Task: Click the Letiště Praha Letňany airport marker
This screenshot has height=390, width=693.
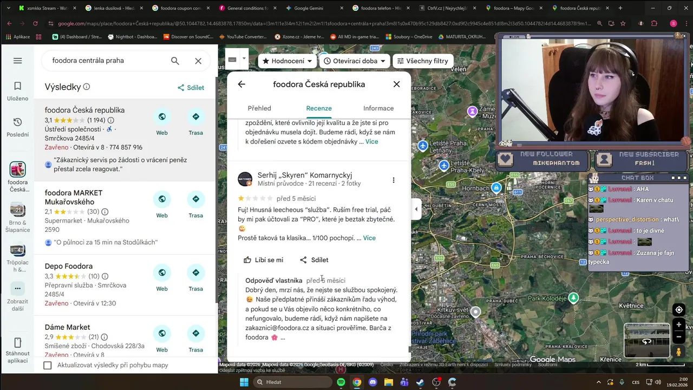Action: (423, 146)
